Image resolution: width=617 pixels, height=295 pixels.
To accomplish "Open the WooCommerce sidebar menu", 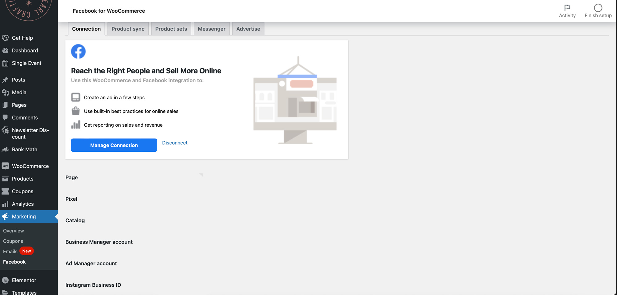I will click(30, 166).
